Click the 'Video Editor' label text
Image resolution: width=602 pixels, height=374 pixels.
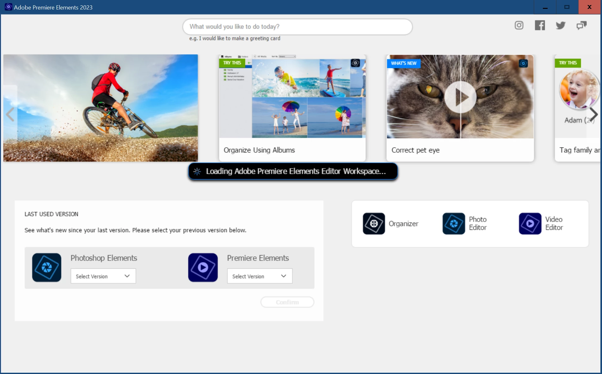click(554, 223)
